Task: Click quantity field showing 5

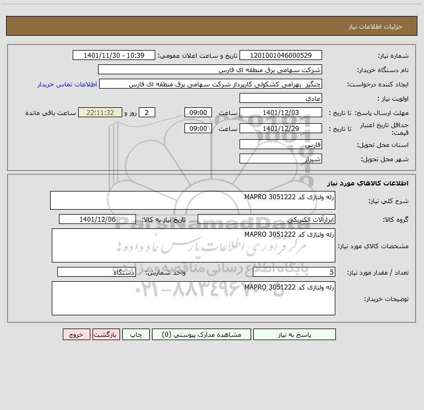Action: coord(294,272)
